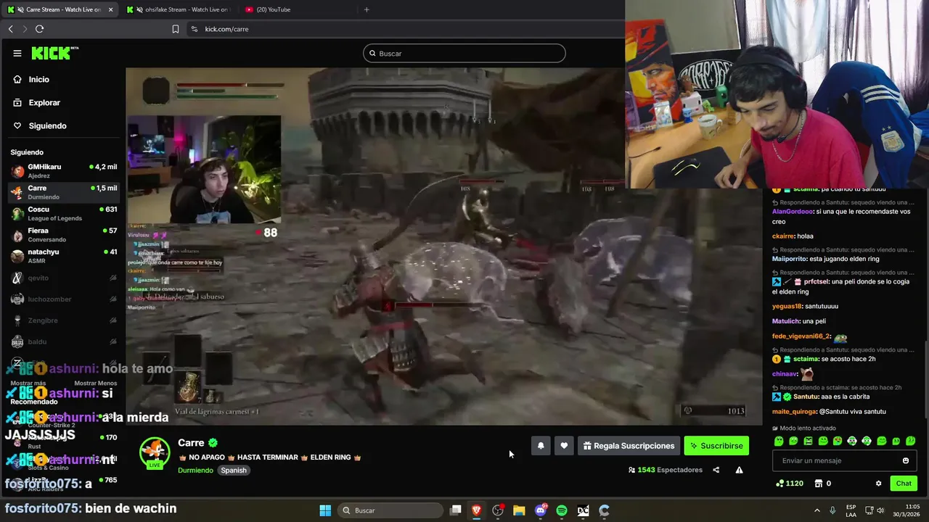Share the stream via share icon
This screenshot has width=929, height=522.
click(716, 470)
